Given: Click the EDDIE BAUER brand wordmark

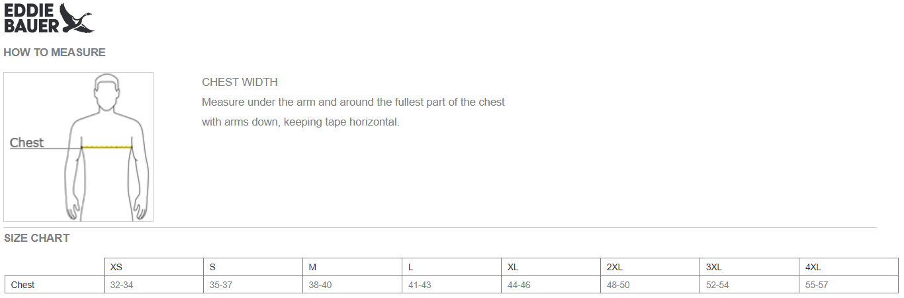Looking at the screenshot, I should point(31,18).
